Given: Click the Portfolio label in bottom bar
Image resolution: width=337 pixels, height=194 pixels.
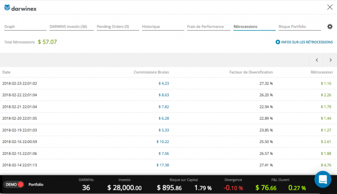Looking at the screenshot, I should [x=36, y=185].
